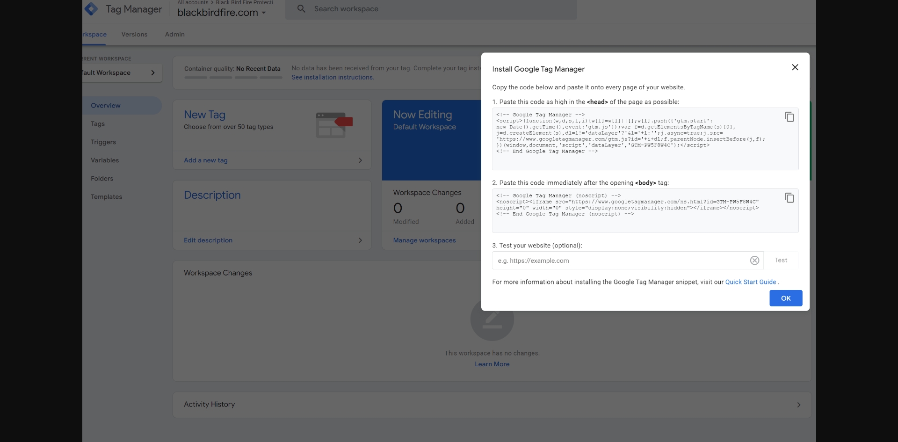
Task: Open the blackbirdfire.com container dropdown
Action: (222, 13)
